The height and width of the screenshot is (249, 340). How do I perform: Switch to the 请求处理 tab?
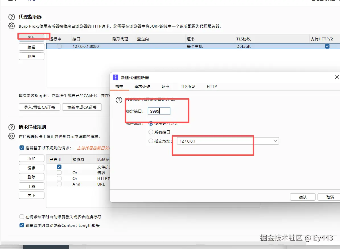pyautogui.click(x=142, y=87)
